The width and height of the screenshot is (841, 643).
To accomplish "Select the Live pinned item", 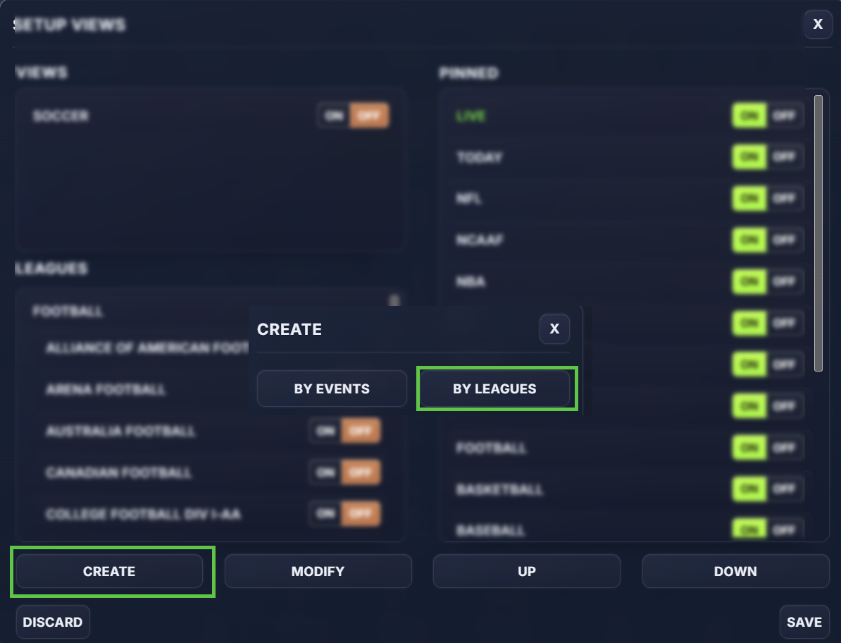I will [x=471, y=116].
